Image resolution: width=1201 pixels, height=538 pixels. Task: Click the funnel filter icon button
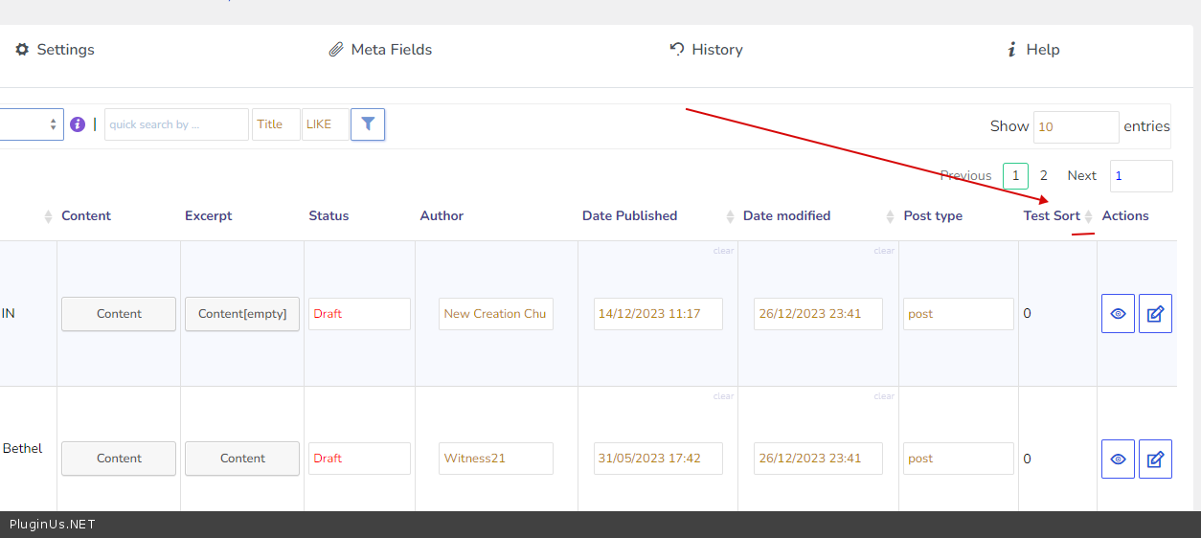(368, 124)
